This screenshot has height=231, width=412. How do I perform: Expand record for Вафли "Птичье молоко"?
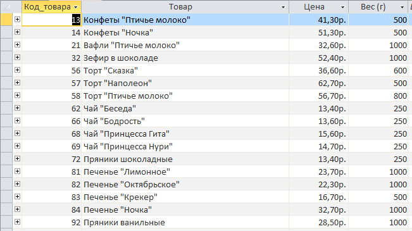pyautogui.click(x=17, y=45)
